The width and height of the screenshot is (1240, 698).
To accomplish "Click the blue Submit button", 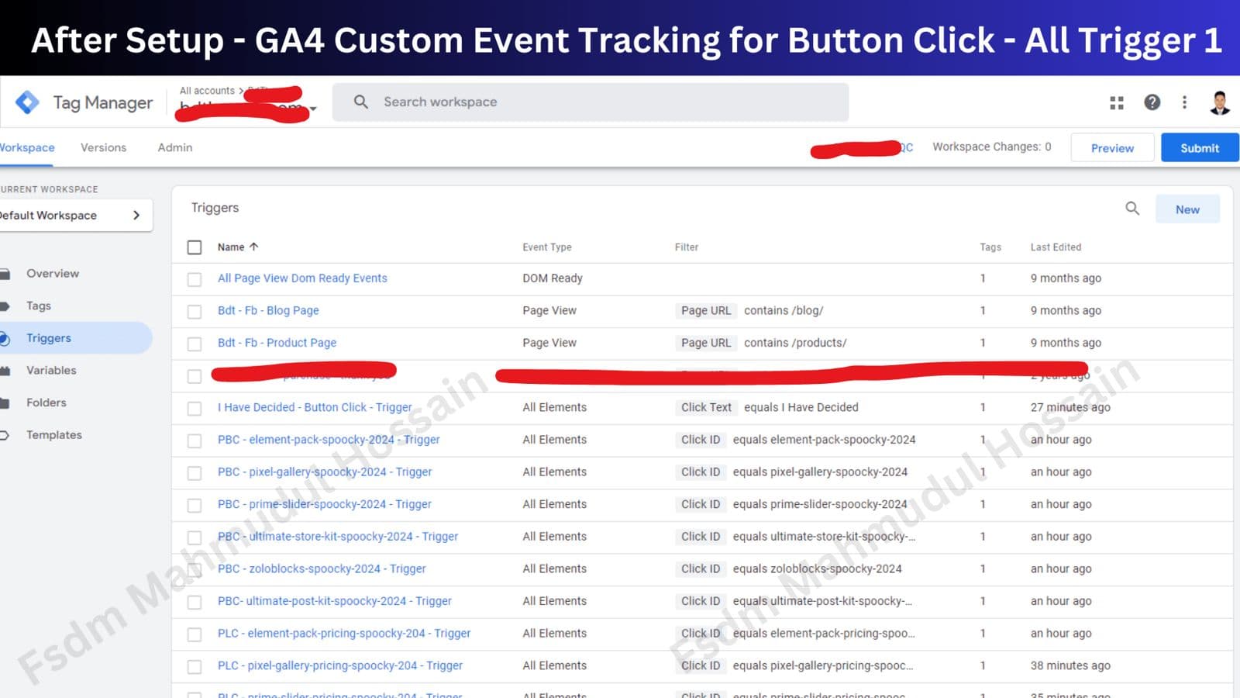I will (1200, 147).
